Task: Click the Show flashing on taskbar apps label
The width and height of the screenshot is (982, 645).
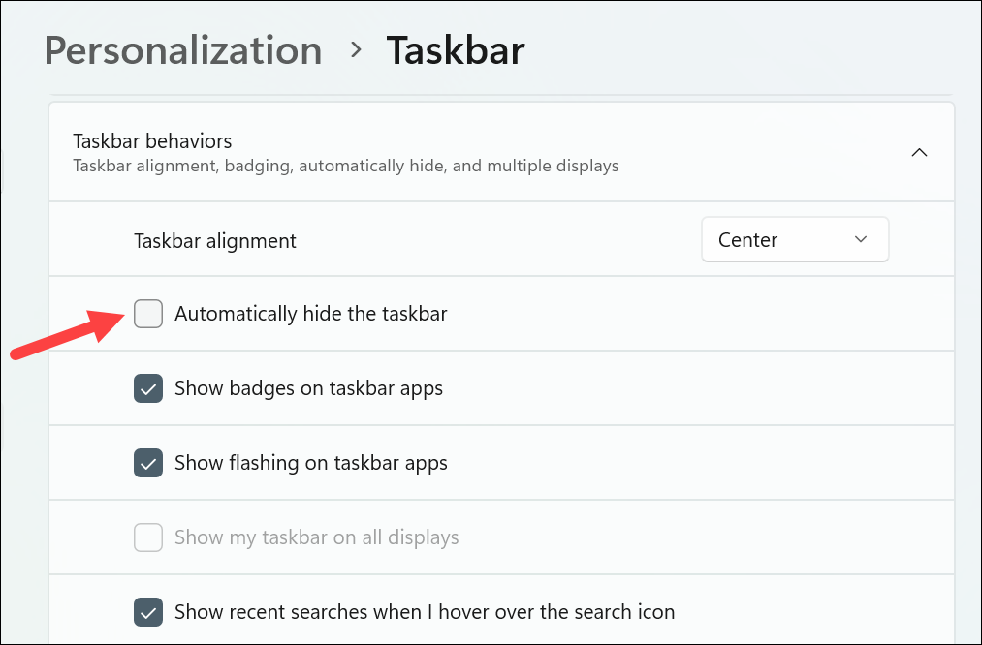Action: (x=310, y=463)
